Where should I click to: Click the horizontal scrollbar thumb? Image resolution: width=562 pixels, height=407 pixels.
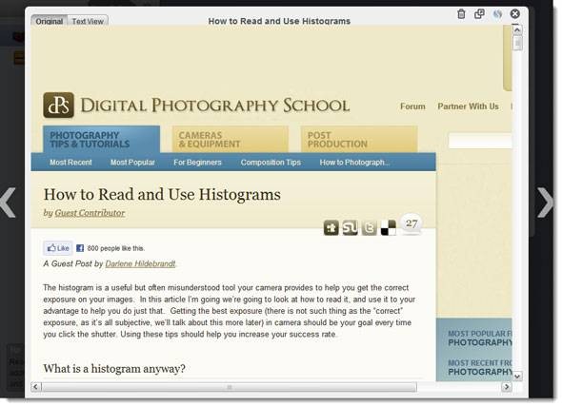(x=230, y=387)
